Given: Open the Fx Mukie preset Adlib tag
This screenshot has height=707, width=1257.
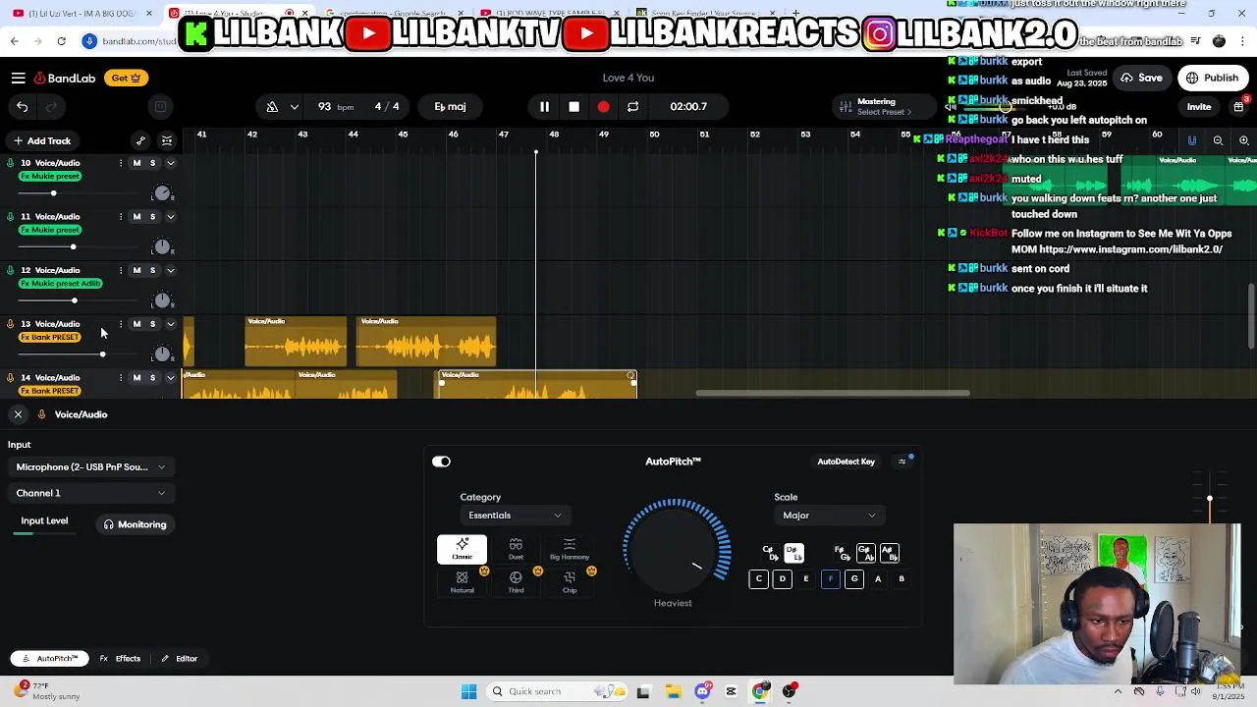Looking at the screenshot, I should pos(60,284).
